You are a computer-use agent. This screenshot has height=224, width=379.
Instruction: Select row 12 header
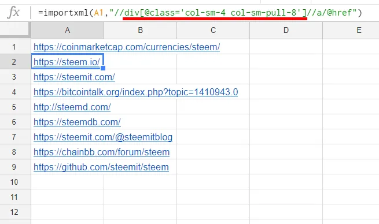tap(14, 212)
